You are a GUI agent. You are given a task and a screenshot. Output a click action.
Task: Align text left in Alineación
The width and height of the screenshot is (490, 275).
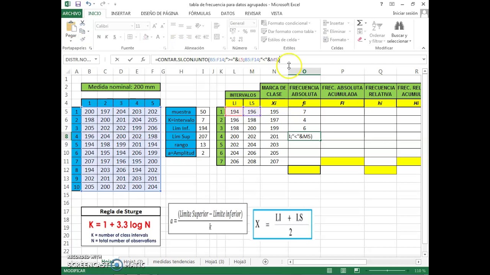173,37
